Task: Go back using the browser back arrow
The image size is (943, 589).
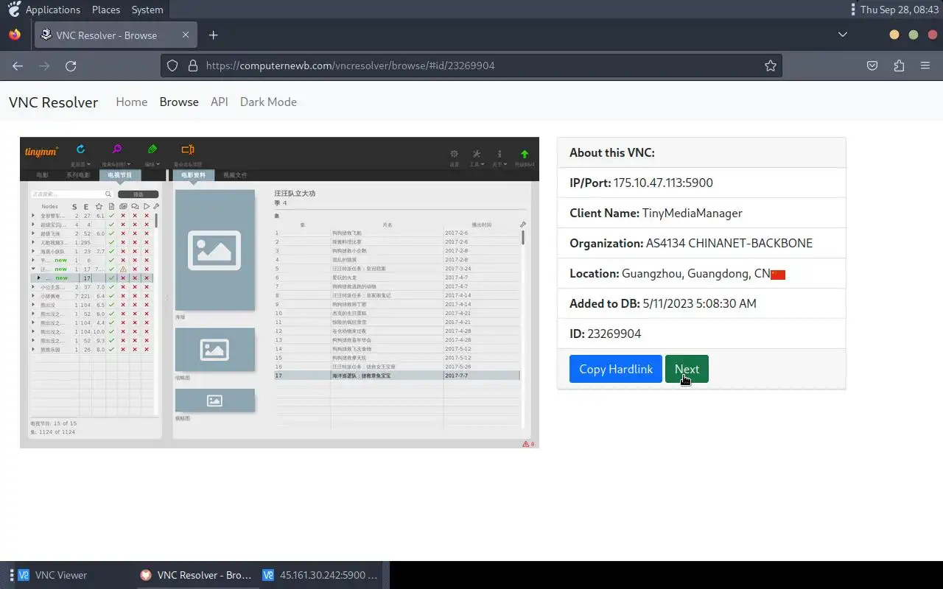Action: pyautogui.click(x=18, y=66)
